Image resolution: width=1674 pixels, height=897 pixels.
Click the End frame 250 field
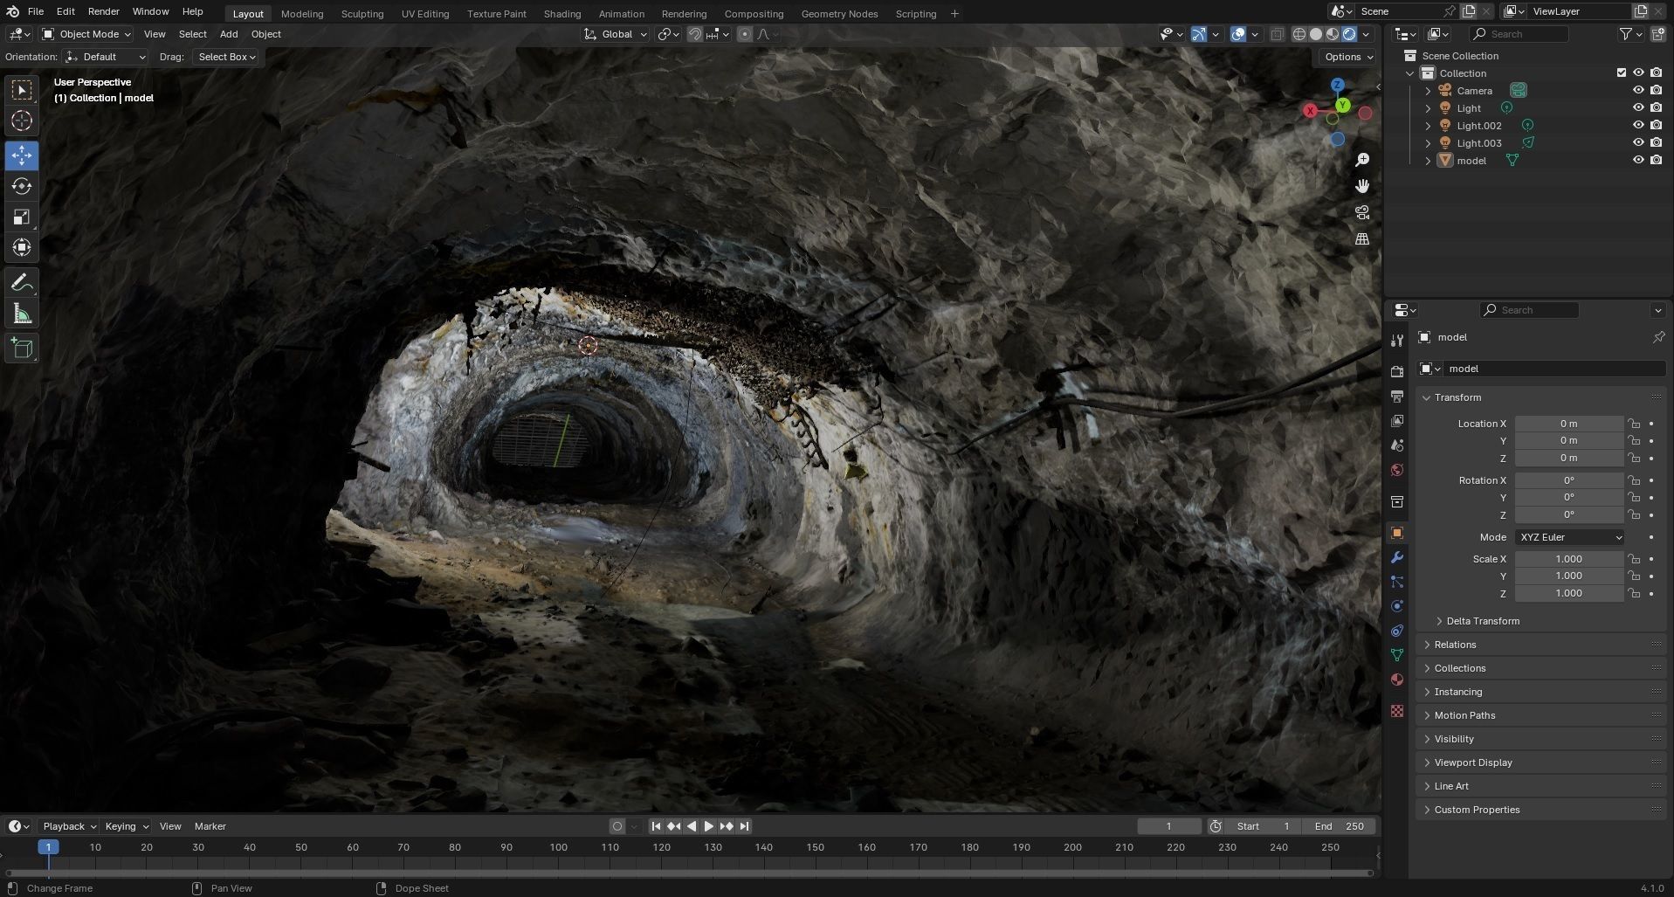click(1339, 826)
